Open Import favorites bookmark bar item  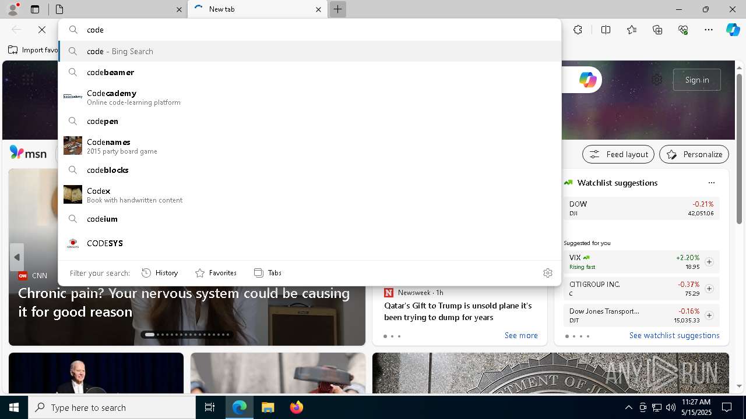pyautogui.click(x=33, y=50)
